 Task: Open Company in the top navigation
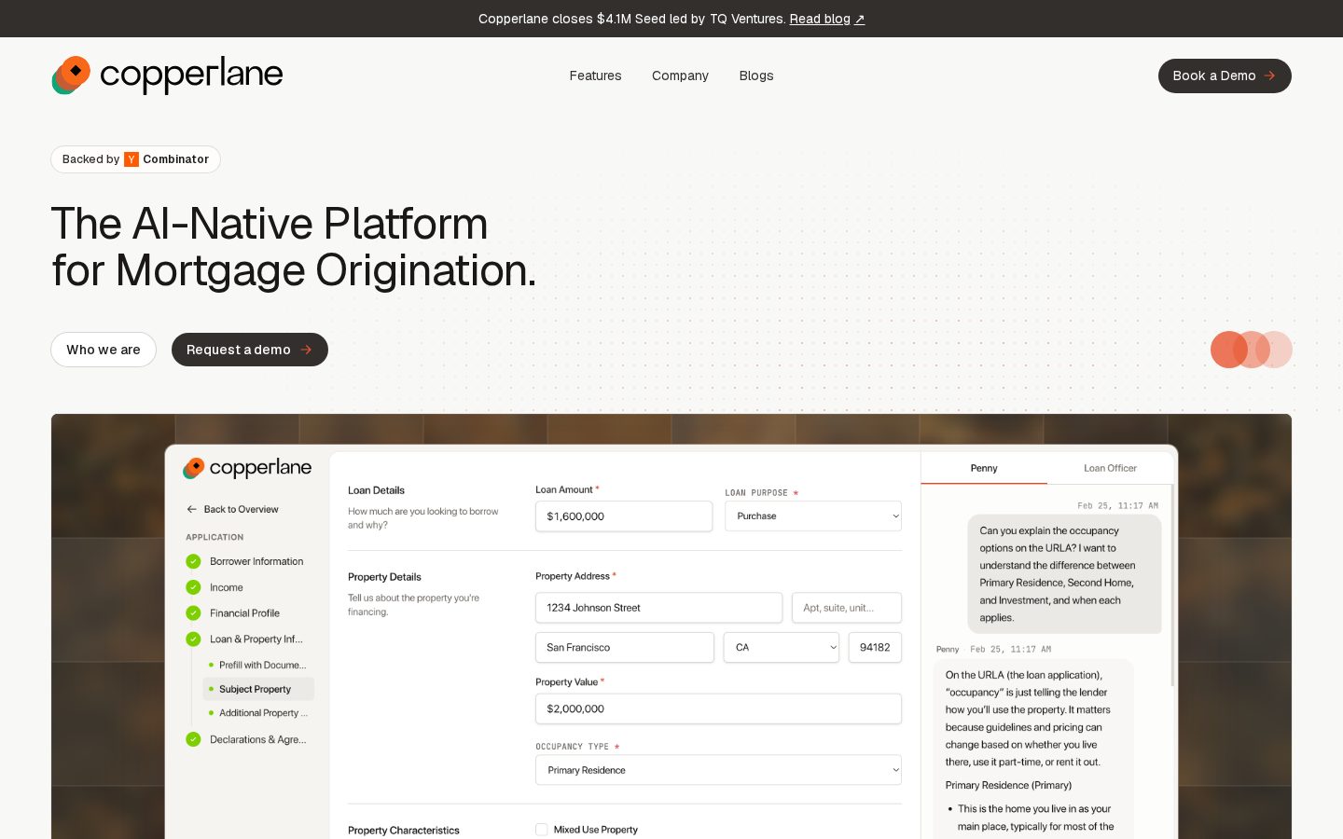point(680,76)
